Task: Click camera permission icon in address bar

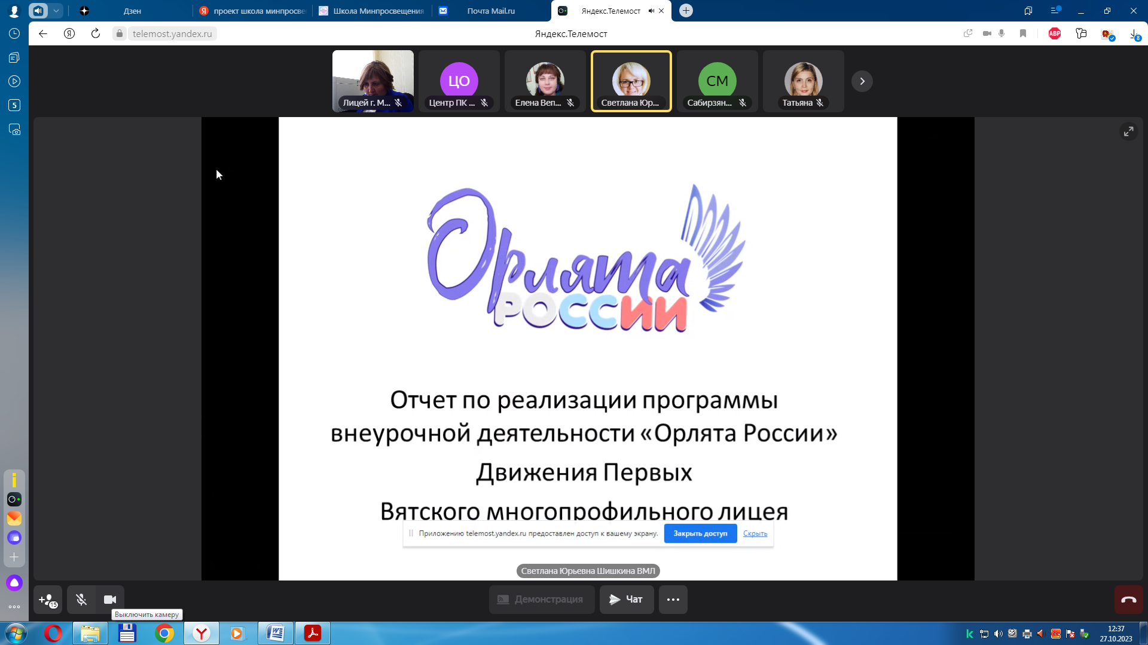Action: pyautogui.click(x=987, y=33)
